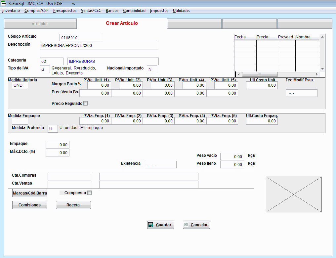The width and height of the screenshot is (336, 258).
Task: Click the price history table up scroll arrow
Action: click(x=322, y=37)
